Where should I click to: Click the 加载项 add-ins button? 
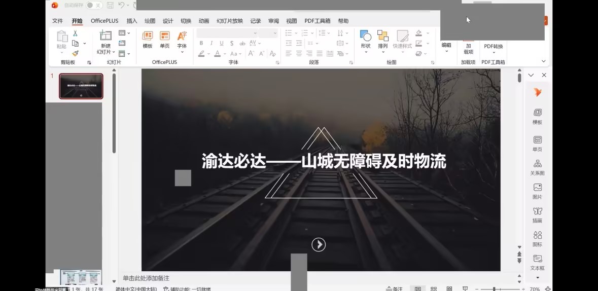[x=468, y=48]
